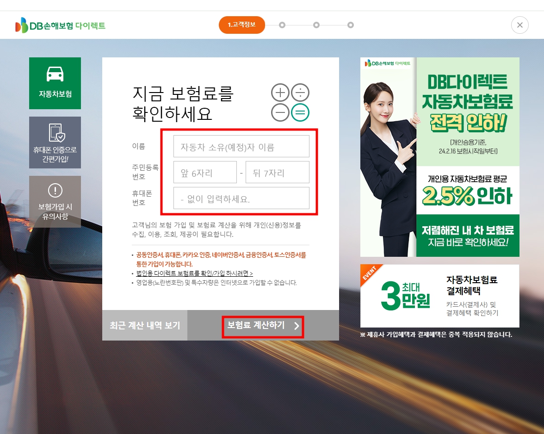544x434 pixels.
Task: Click 저렴해진 내 차 보험료 green banner strip
Action: 468,236
